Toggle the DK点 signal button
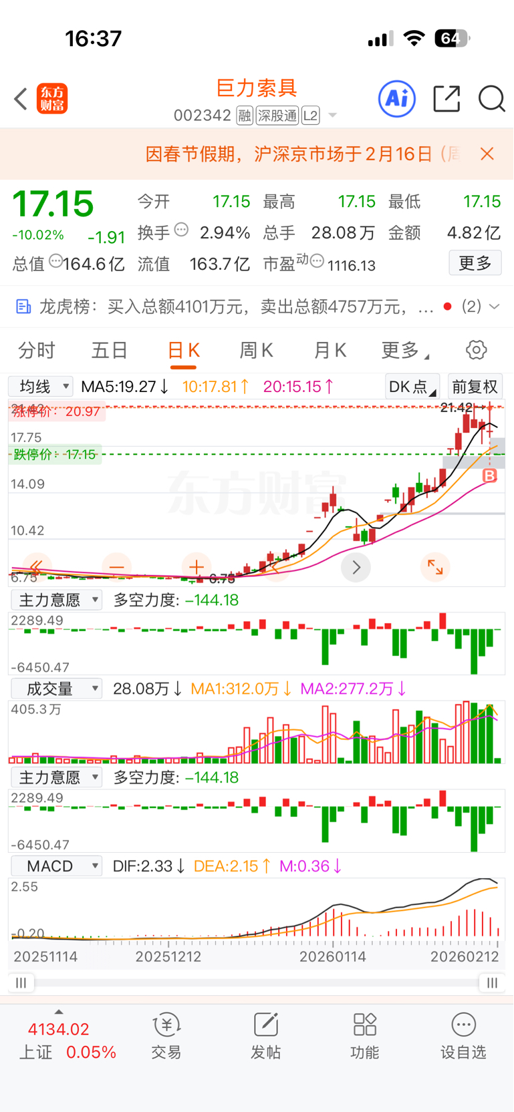Screen dimensions: 514x1112 coord(412,387)
